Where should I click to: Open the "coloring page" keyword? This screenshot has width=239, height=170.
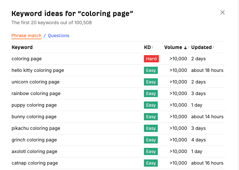click(26, 58)
